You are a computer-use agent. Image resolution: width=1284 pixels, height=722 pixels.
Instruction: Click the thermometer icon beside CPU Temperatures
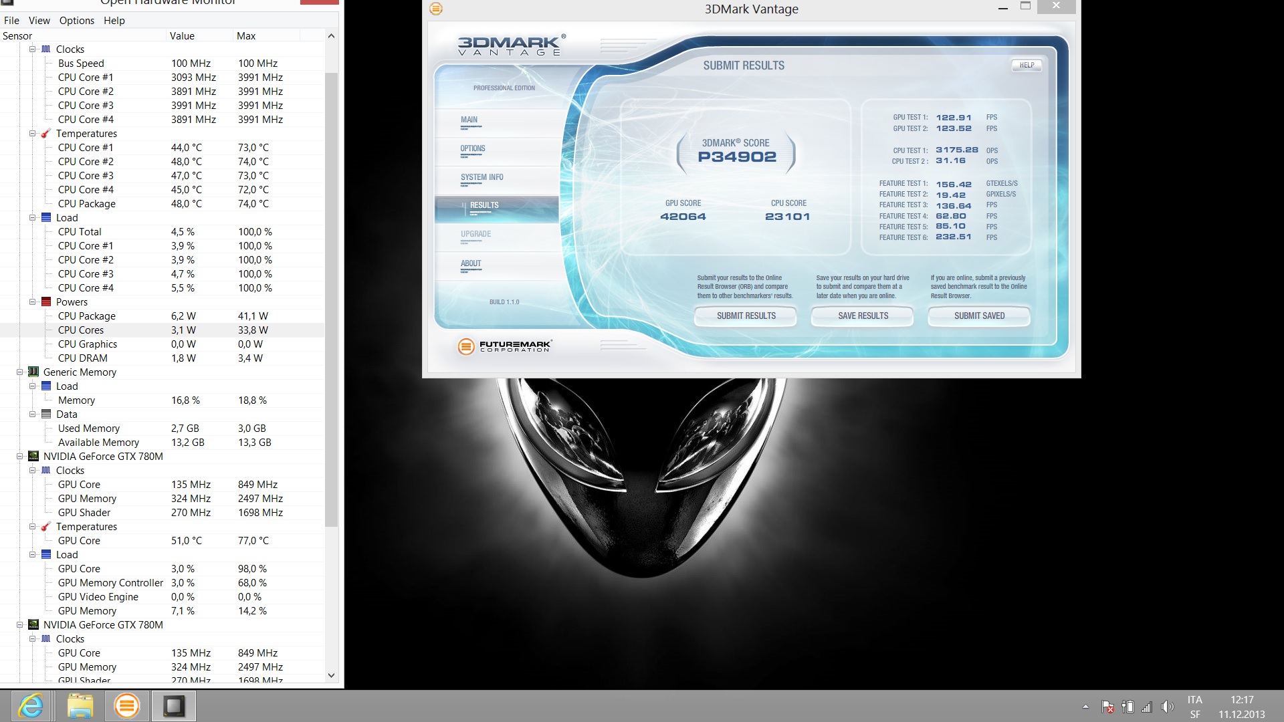(x=46, y=134)
